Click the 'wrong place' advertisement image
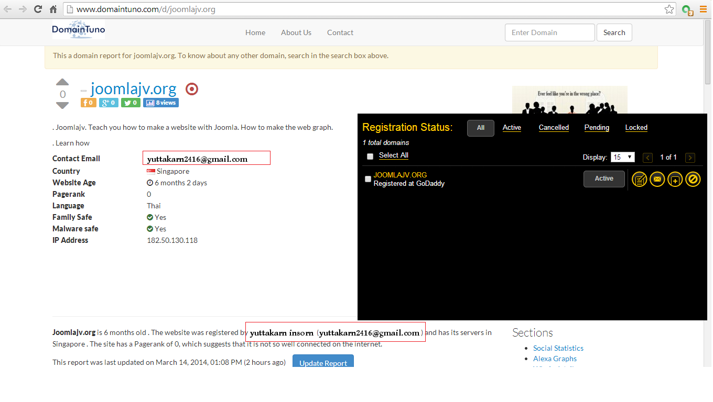 point(570,99)
